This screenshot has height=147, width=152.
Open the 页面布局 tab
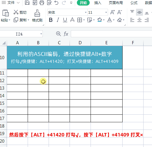coord(116,3)
